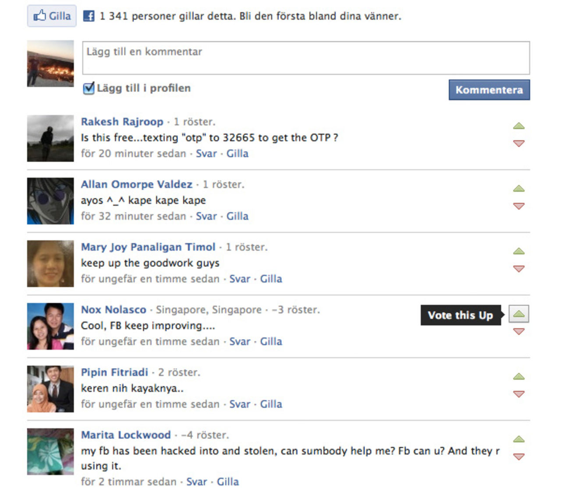Image resolution: width=561 pixels, height=490 pixels.
Task: Open Allan Omorpe Valdez's profile link
Action: click(x=137, y=185)
